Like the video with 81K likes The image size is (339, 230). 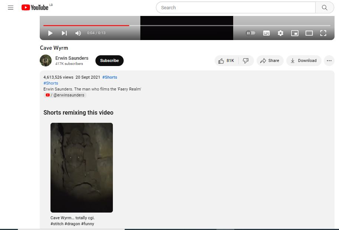point(226,60)
